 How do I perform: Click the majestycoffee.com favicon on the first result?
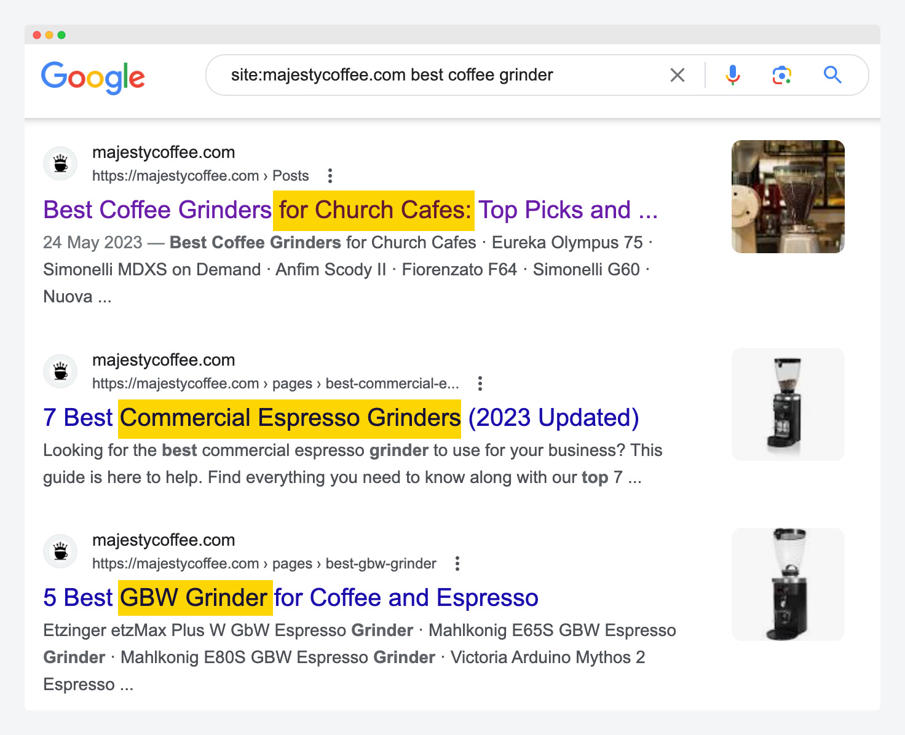point(60,163)
